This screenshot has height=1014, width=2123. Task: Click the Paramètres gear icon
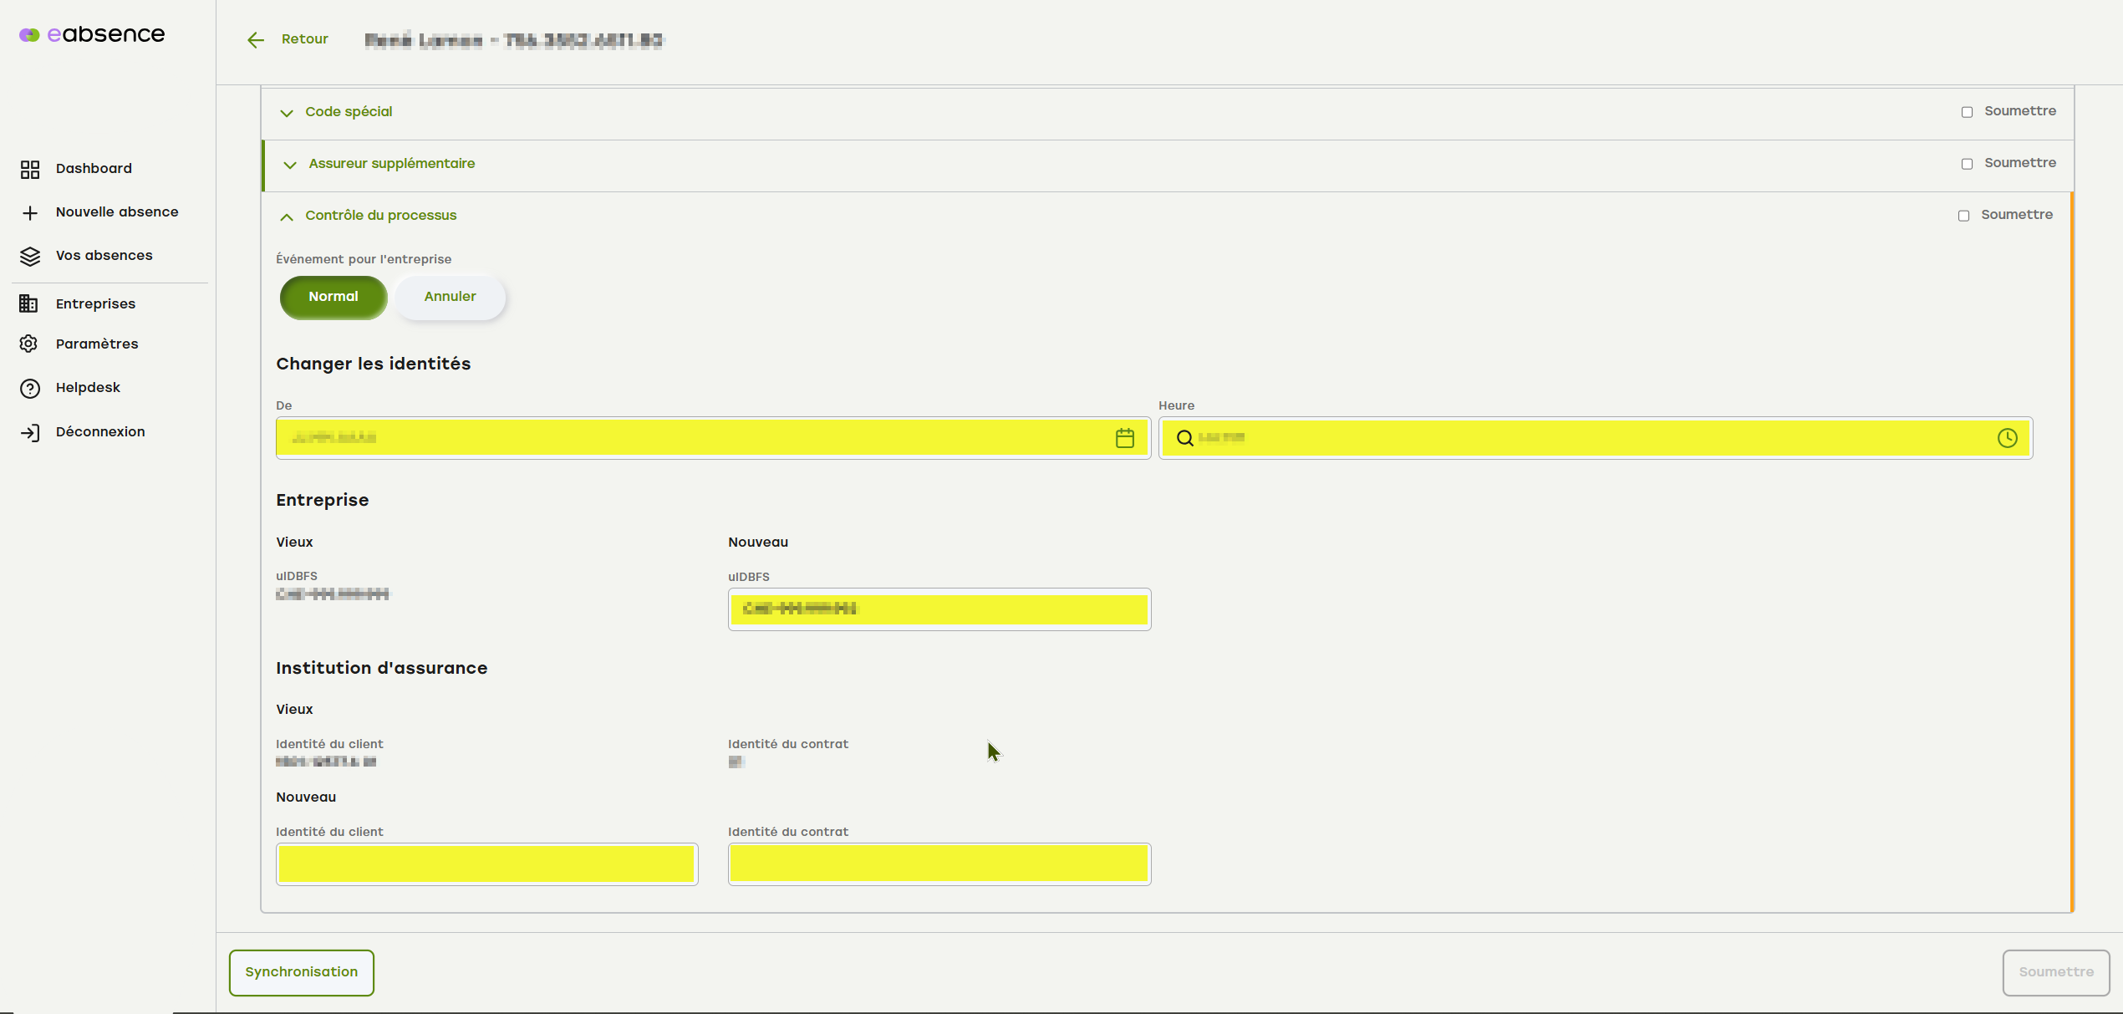pyautogui.click(x=28, y=344)
